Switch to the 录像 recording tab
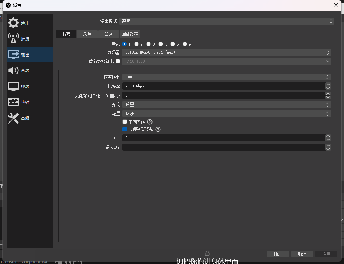 (x=87, y=34)
